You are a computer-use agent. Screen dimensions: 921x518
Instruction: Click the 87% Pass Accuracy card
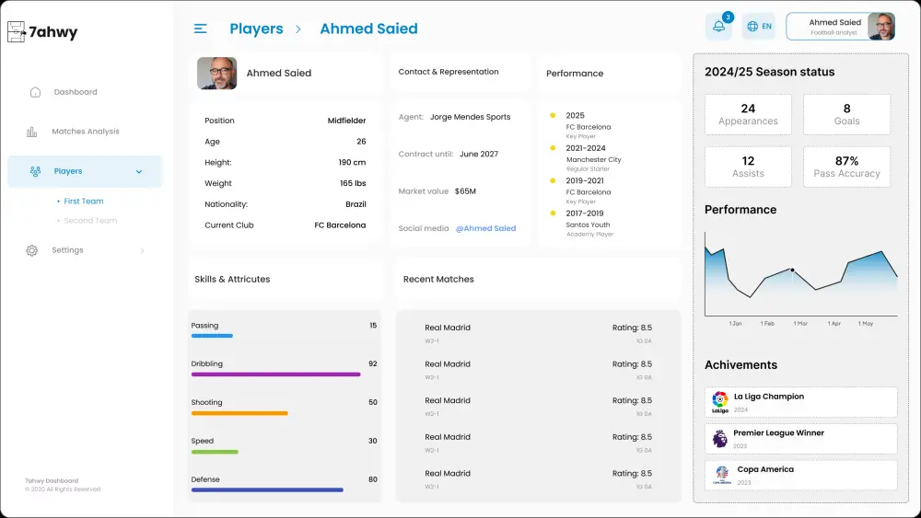pos(846,167)
